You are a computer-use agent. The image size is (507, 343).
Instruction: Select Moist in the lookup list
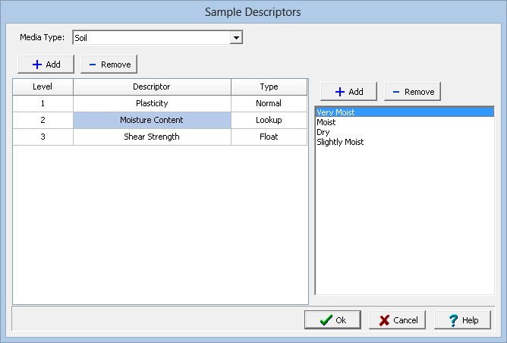[326, 122]
